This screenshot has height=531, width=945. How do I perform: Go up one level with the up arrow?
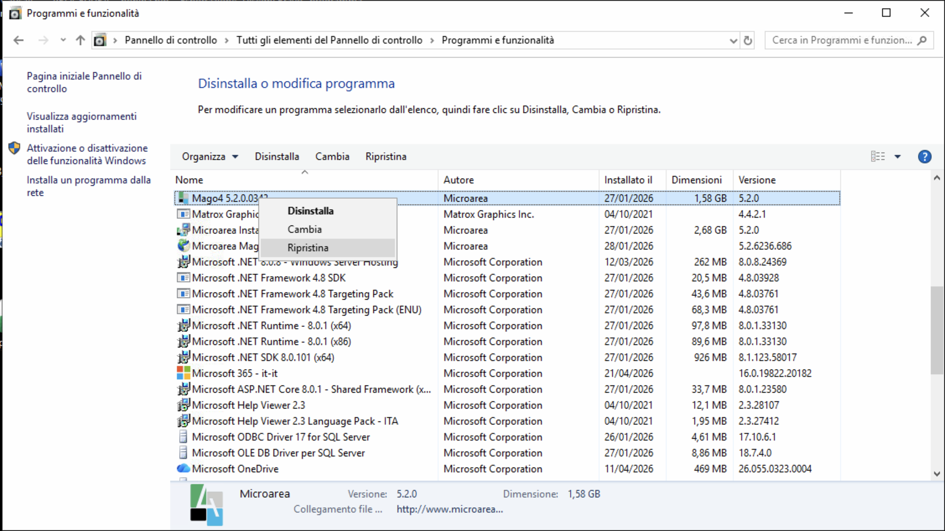click(x=80, y=40)
